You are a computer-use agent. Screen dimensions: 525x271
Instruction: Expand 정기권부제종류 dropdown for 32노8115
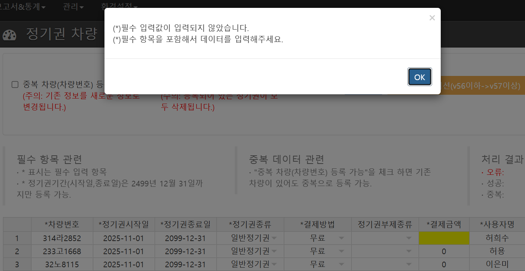pos(409,264)
